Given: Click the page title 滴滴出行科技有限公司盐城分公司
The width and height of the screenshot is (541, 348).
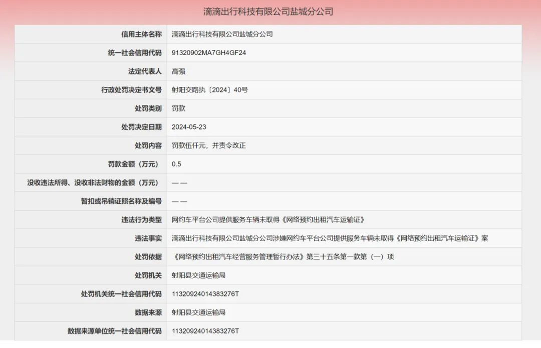Looking at the screenshot, I should click(268, 11).
